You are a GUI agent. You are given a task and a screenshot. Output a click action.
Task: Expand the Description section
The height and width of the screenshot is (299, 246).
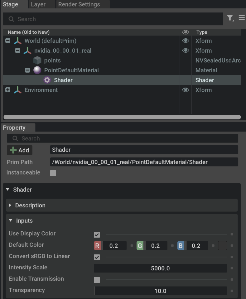pos(11,205)
